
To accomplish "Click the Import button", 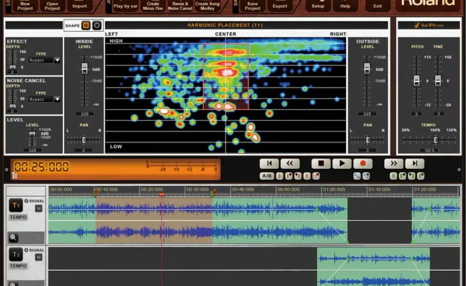I will pyautogui.click(x=79, y=5).
